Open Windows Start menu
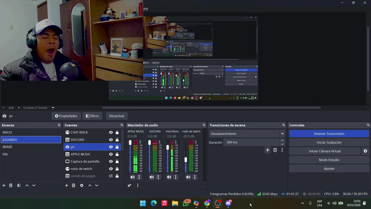Screen dimensions: 371x209 point(143,203)
